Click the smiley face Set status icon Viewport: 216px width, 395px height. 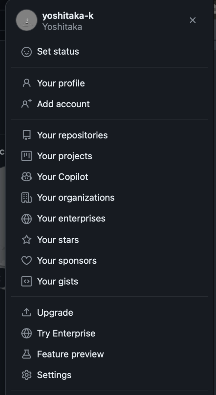pyautogui.click(x=26, y=52)
